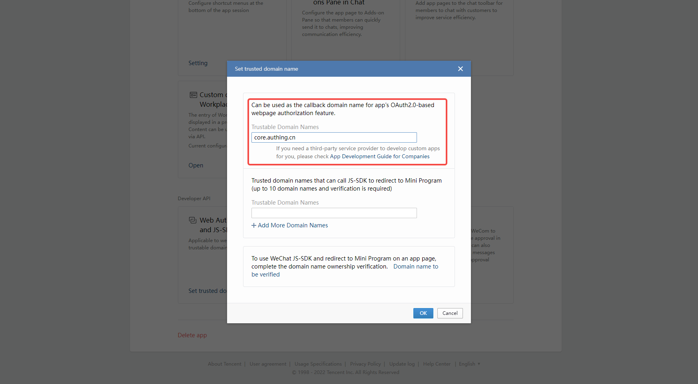Open the Domain name to be verified link

415,267
